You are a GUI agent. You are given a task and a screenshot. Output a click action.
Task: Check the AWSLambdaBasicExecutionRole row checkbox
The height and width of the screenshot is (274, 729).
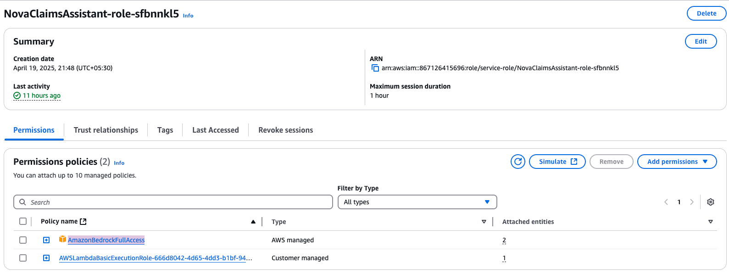[23, 258]
